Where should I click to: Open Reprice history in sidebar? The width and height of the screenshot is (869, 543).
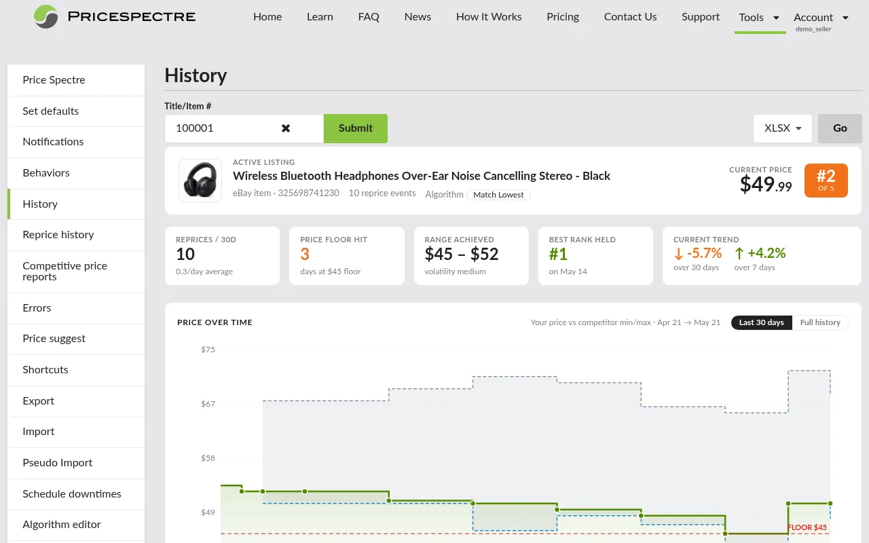click(76, 235)
